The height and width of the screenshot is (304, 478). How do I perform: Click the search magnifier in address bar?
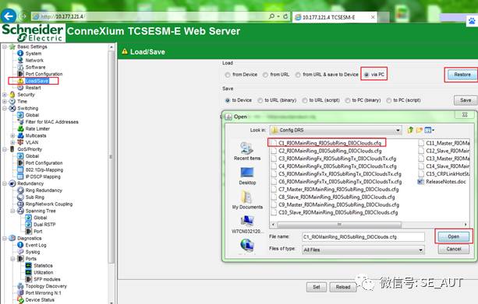pos(271,16)
